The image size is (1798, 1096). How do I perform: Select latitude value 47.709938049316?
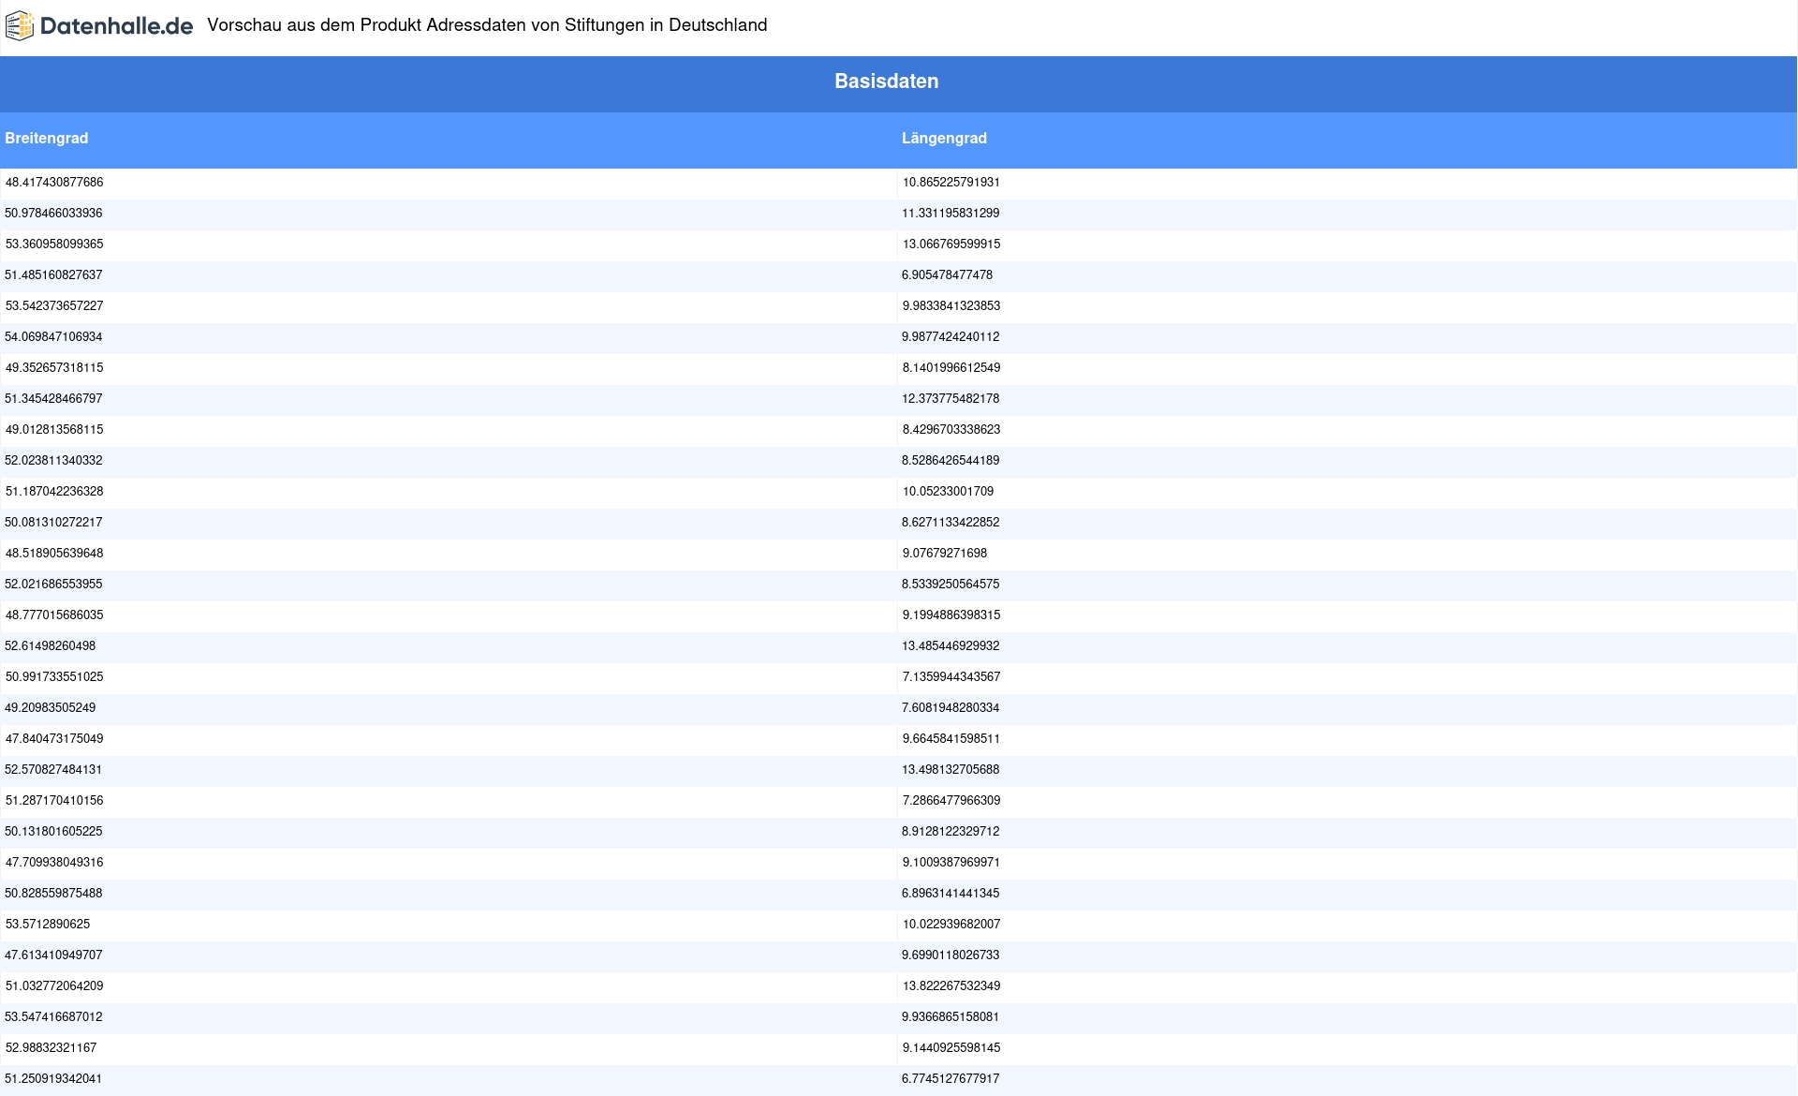54,863
